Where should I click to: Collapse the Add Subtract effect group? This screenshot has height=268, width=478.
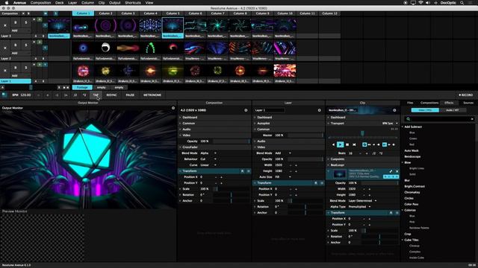coord(403,127)
